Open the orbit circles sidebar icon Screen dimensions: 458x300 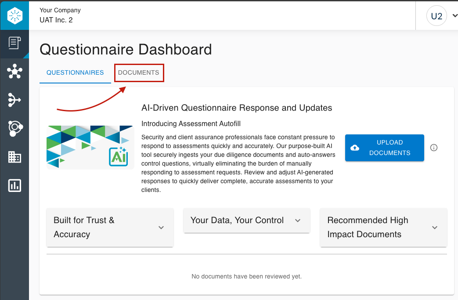(15, 128)
